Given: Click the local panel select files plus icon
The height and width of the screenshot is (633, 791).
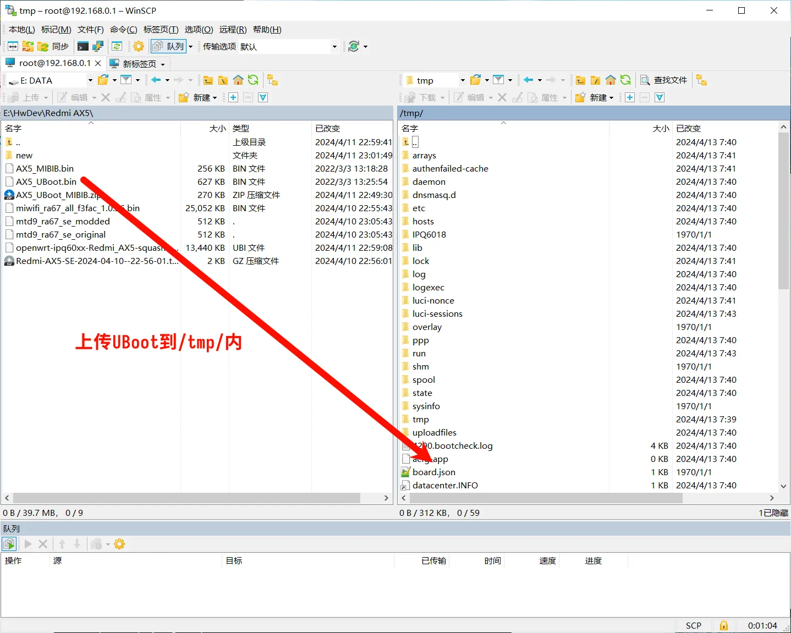Looking at the screenshot, I should click(233, 97).
